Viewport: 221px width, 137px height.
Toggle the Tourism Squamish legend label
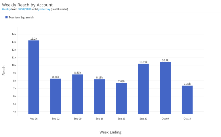[x=21, y=18]
